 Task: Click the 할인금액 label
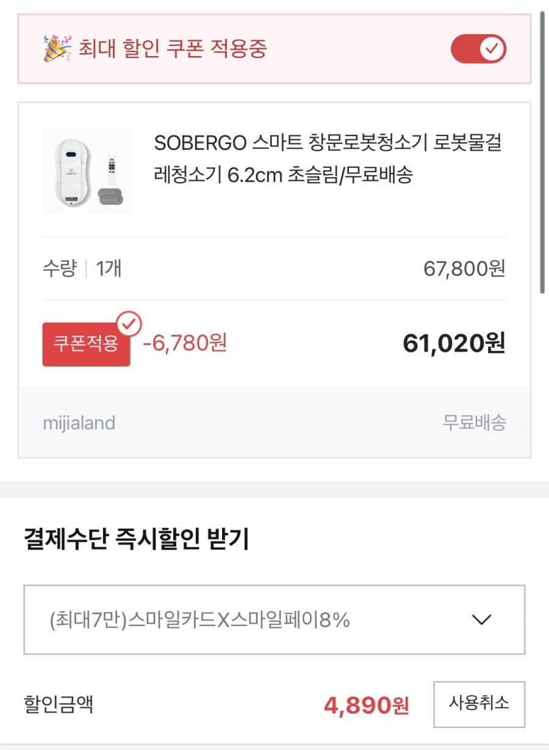pyautogui.click(x=59, y=705)
